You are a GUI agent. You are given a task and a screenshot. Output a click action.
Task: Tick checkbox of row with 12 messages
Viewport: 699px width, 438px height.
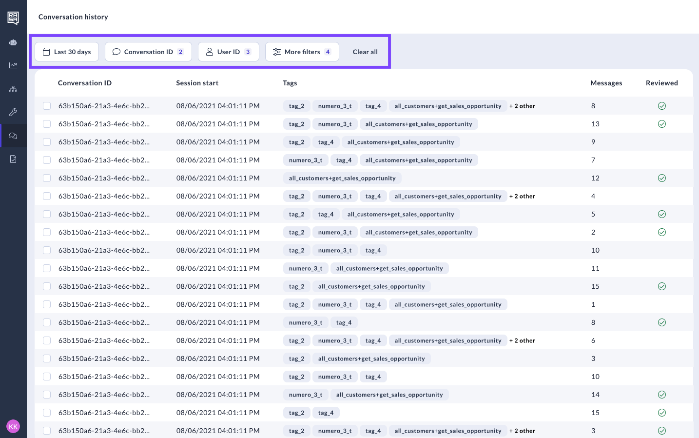pos(47,178)
